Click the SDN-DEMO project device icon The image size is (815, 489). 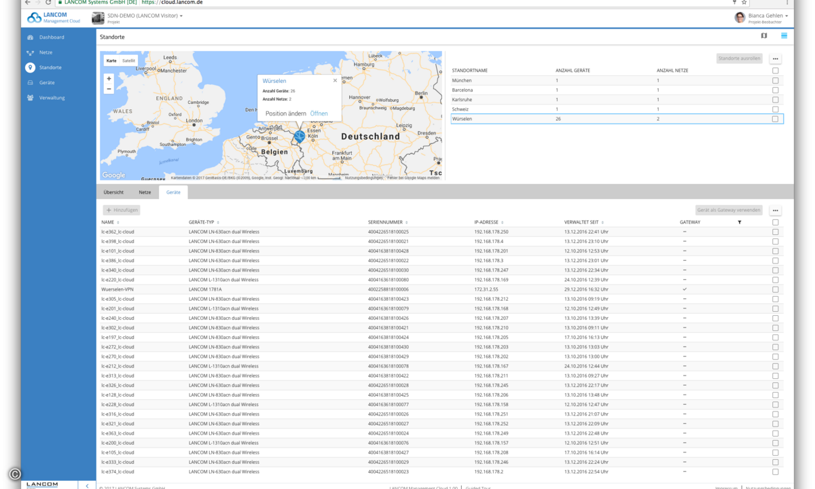(x=98, y=18)
